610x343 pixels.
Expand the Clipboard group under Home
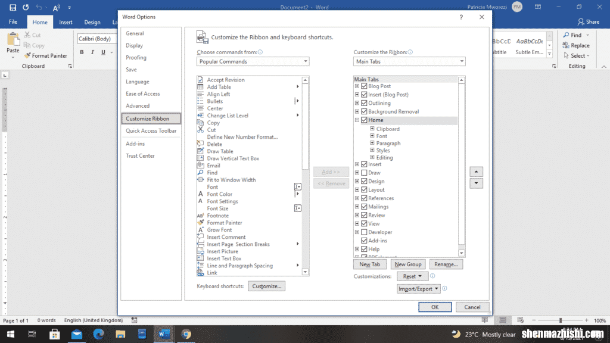[x=372, y=129]
